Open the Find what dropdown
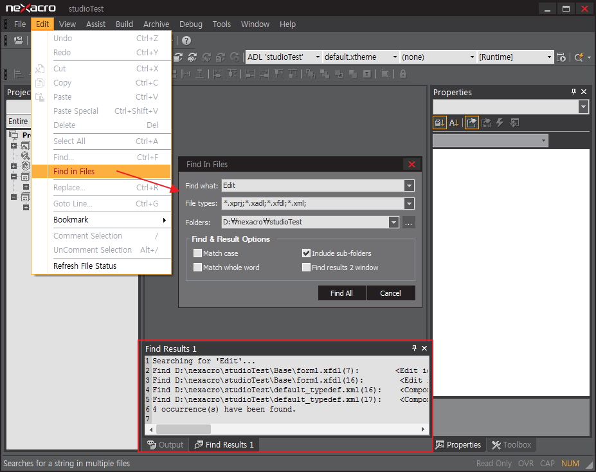 pyautogui.click(x=409, y=186)
